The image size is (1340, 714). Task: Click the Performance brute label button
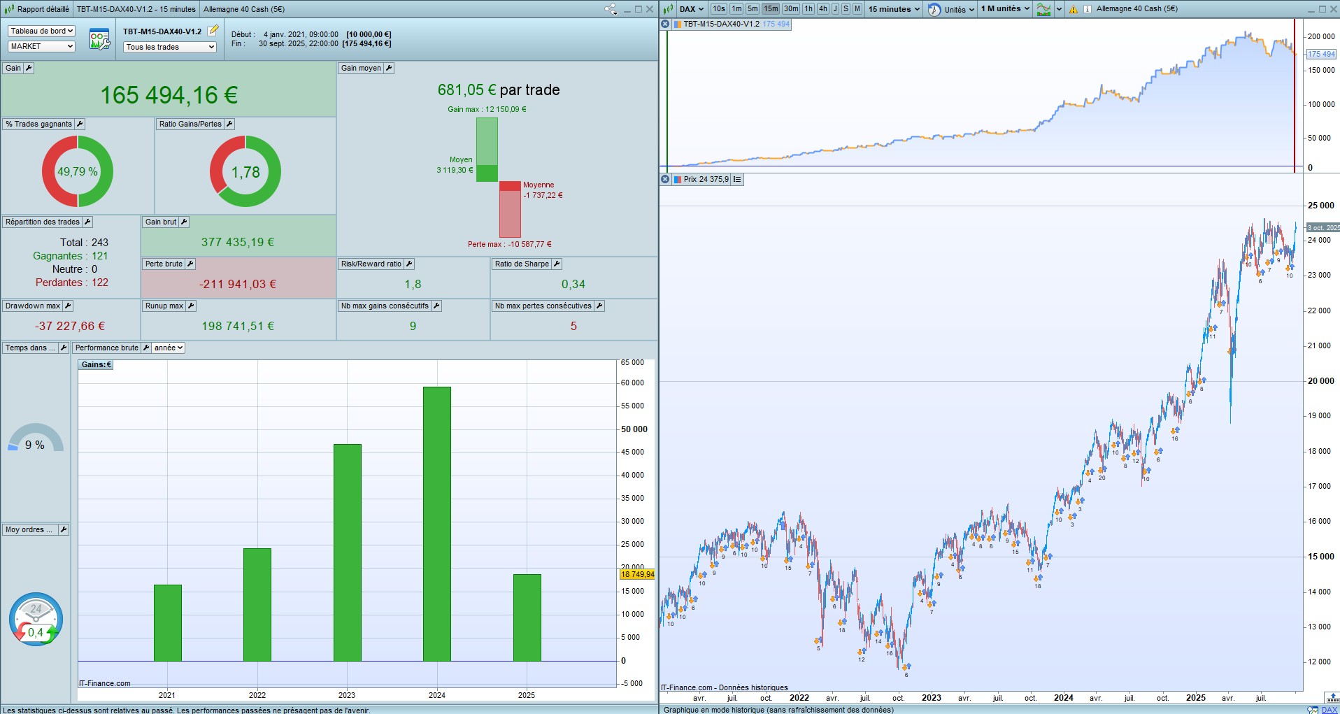point(106,348)
